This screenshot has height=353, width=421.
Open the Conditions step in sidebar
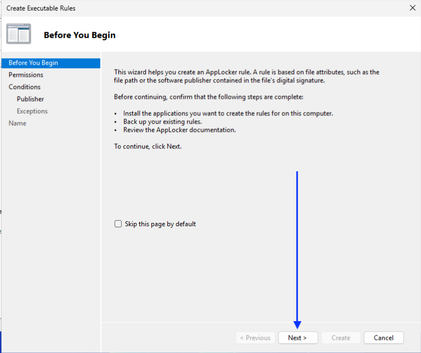click(x=25, y=87)
